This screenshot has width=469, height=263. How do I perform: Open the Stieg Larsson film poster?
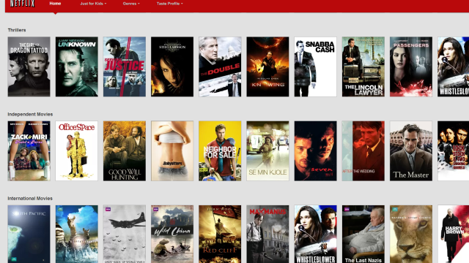point(172,66)
